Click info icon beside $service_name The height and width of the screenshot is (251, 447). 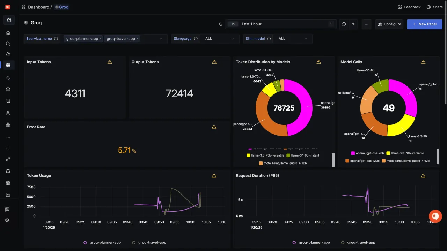56,39
